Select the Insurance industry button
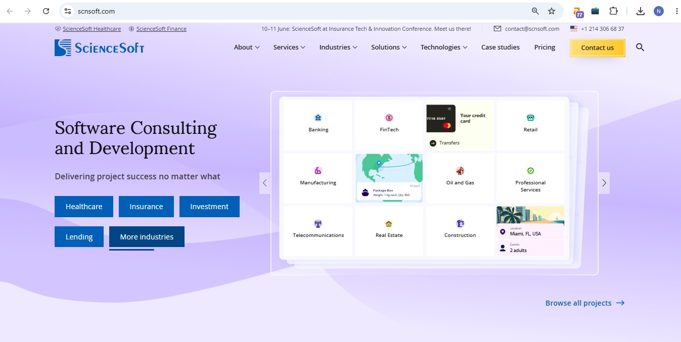This screenshot has width=681, height=342. [146, 207]
